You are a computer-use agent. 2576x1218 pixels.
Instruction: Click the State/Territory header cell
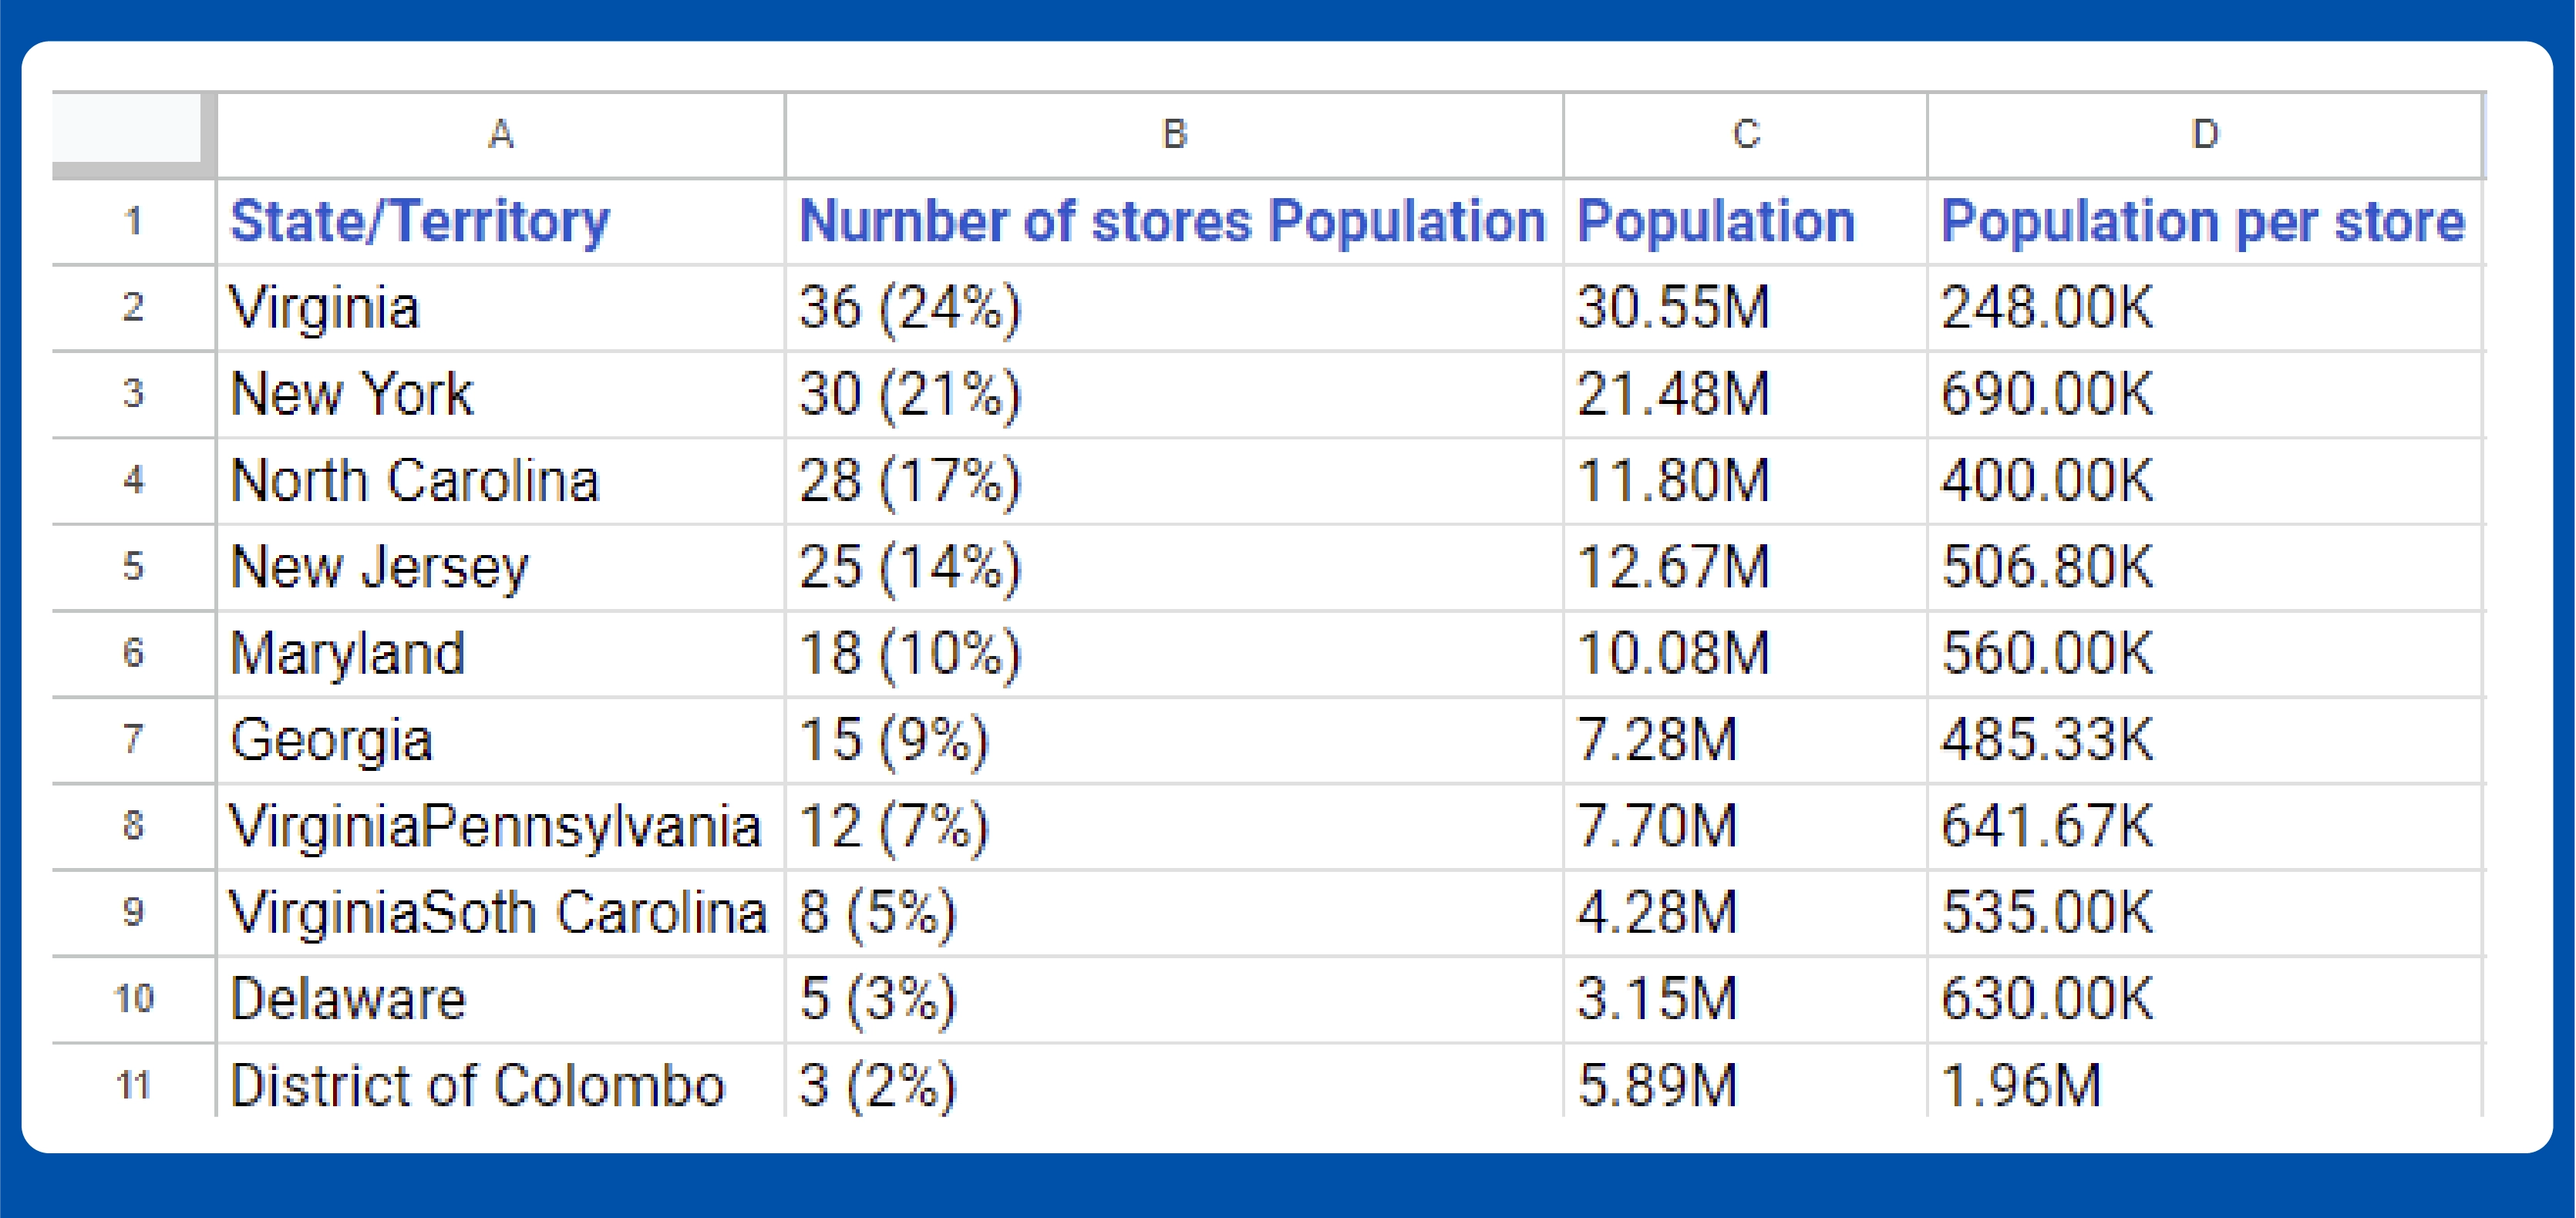point(501,222)
